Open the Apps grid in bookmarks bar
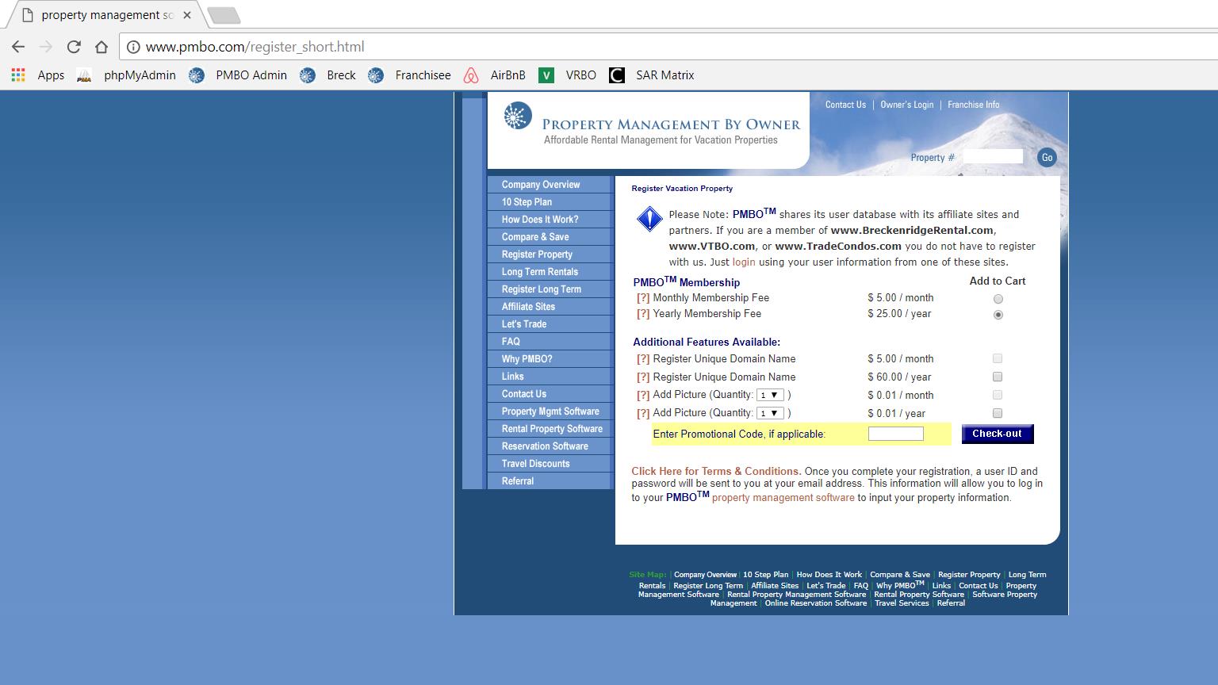 pyautogui.click(x=38, y=75)
